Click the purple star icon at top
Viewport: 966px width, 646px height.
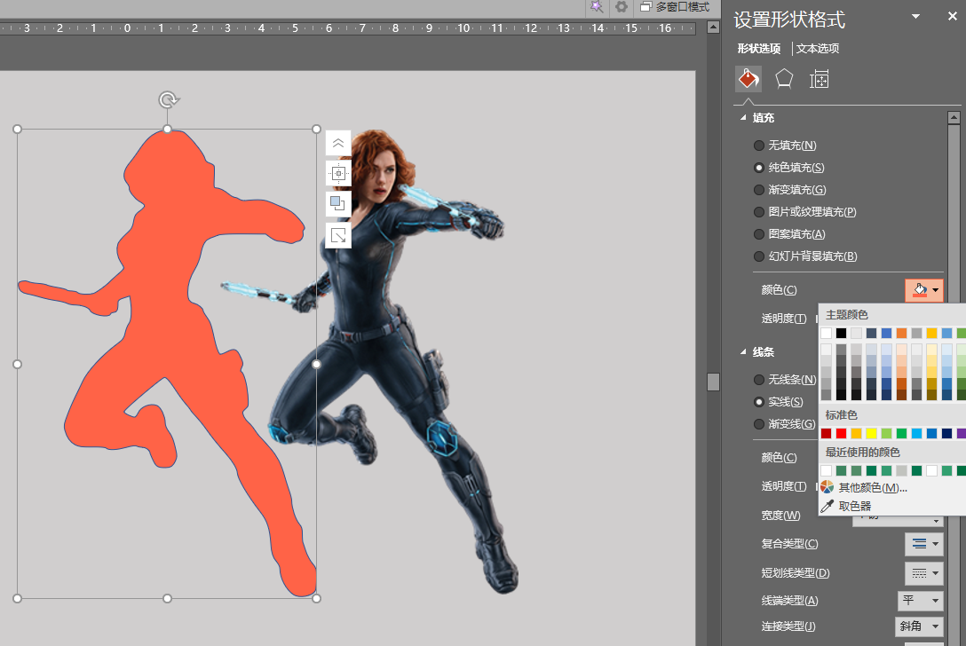pyautogui.click(x=597, y=7)
